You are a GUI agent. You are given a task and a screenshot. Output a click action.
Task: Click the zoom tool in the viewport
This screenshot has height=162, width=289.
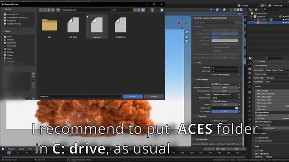tap(186, 32)
